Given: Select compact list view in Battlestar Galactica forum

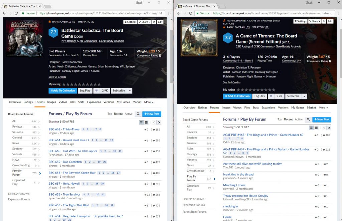Looking at the screenshot, I should pyautogui.click(x=146, y=122).
